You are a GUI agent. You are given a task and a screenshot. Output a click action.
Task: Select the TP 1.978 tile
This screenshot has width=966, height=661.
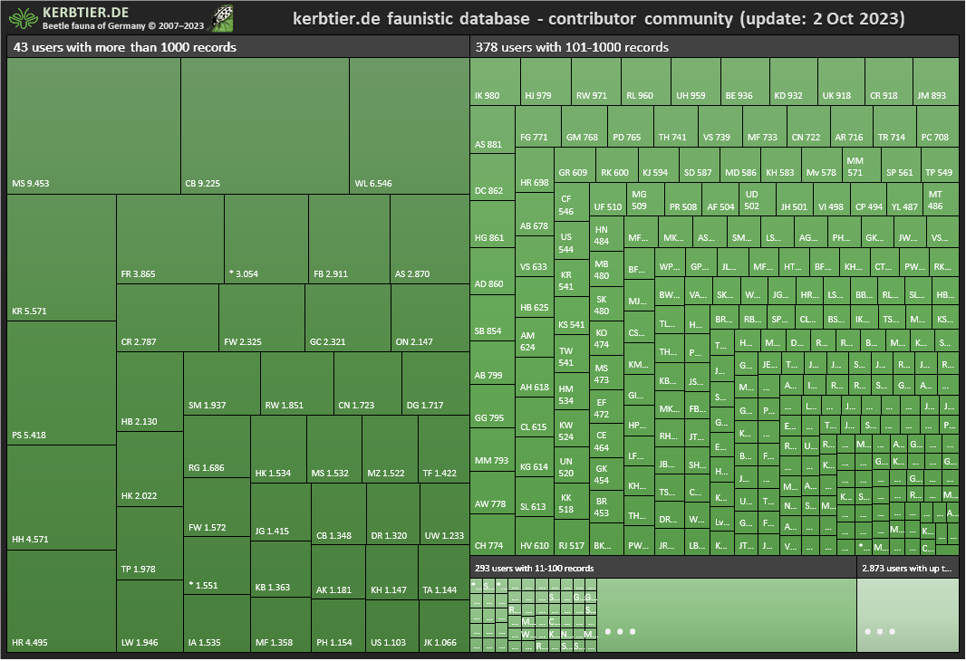click(150, 543)
